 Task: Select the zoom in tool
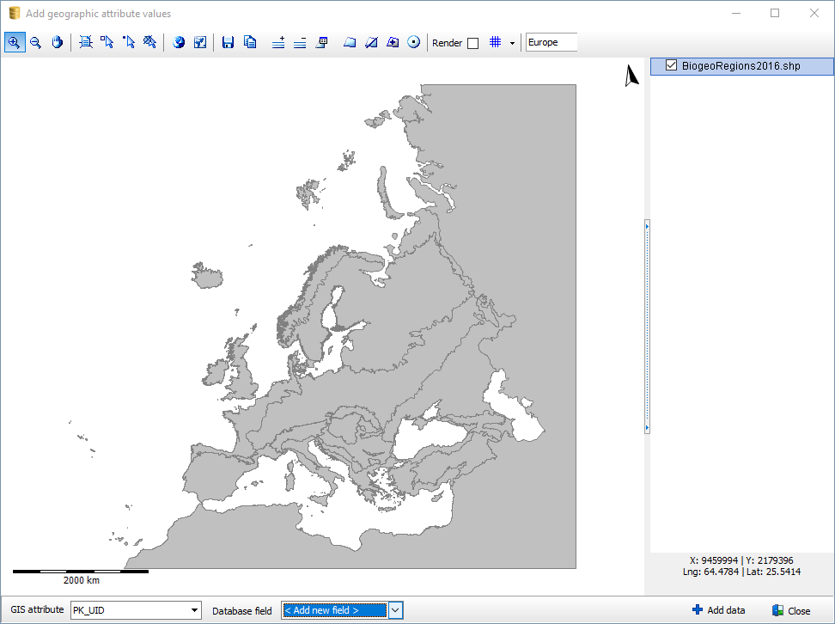point(15,42)
